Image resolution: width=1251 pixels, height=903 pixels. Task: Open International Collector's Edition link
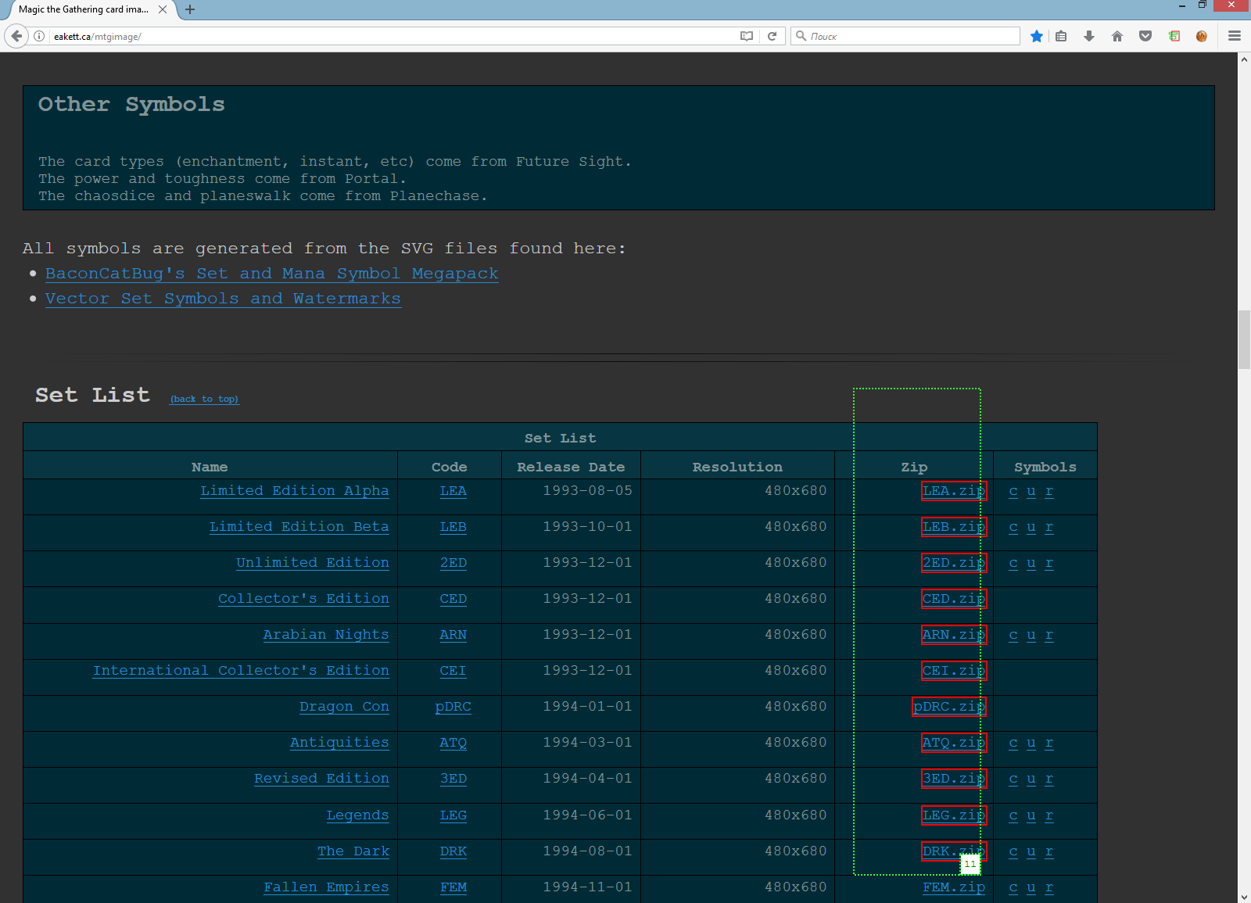[x=241, y=671]
